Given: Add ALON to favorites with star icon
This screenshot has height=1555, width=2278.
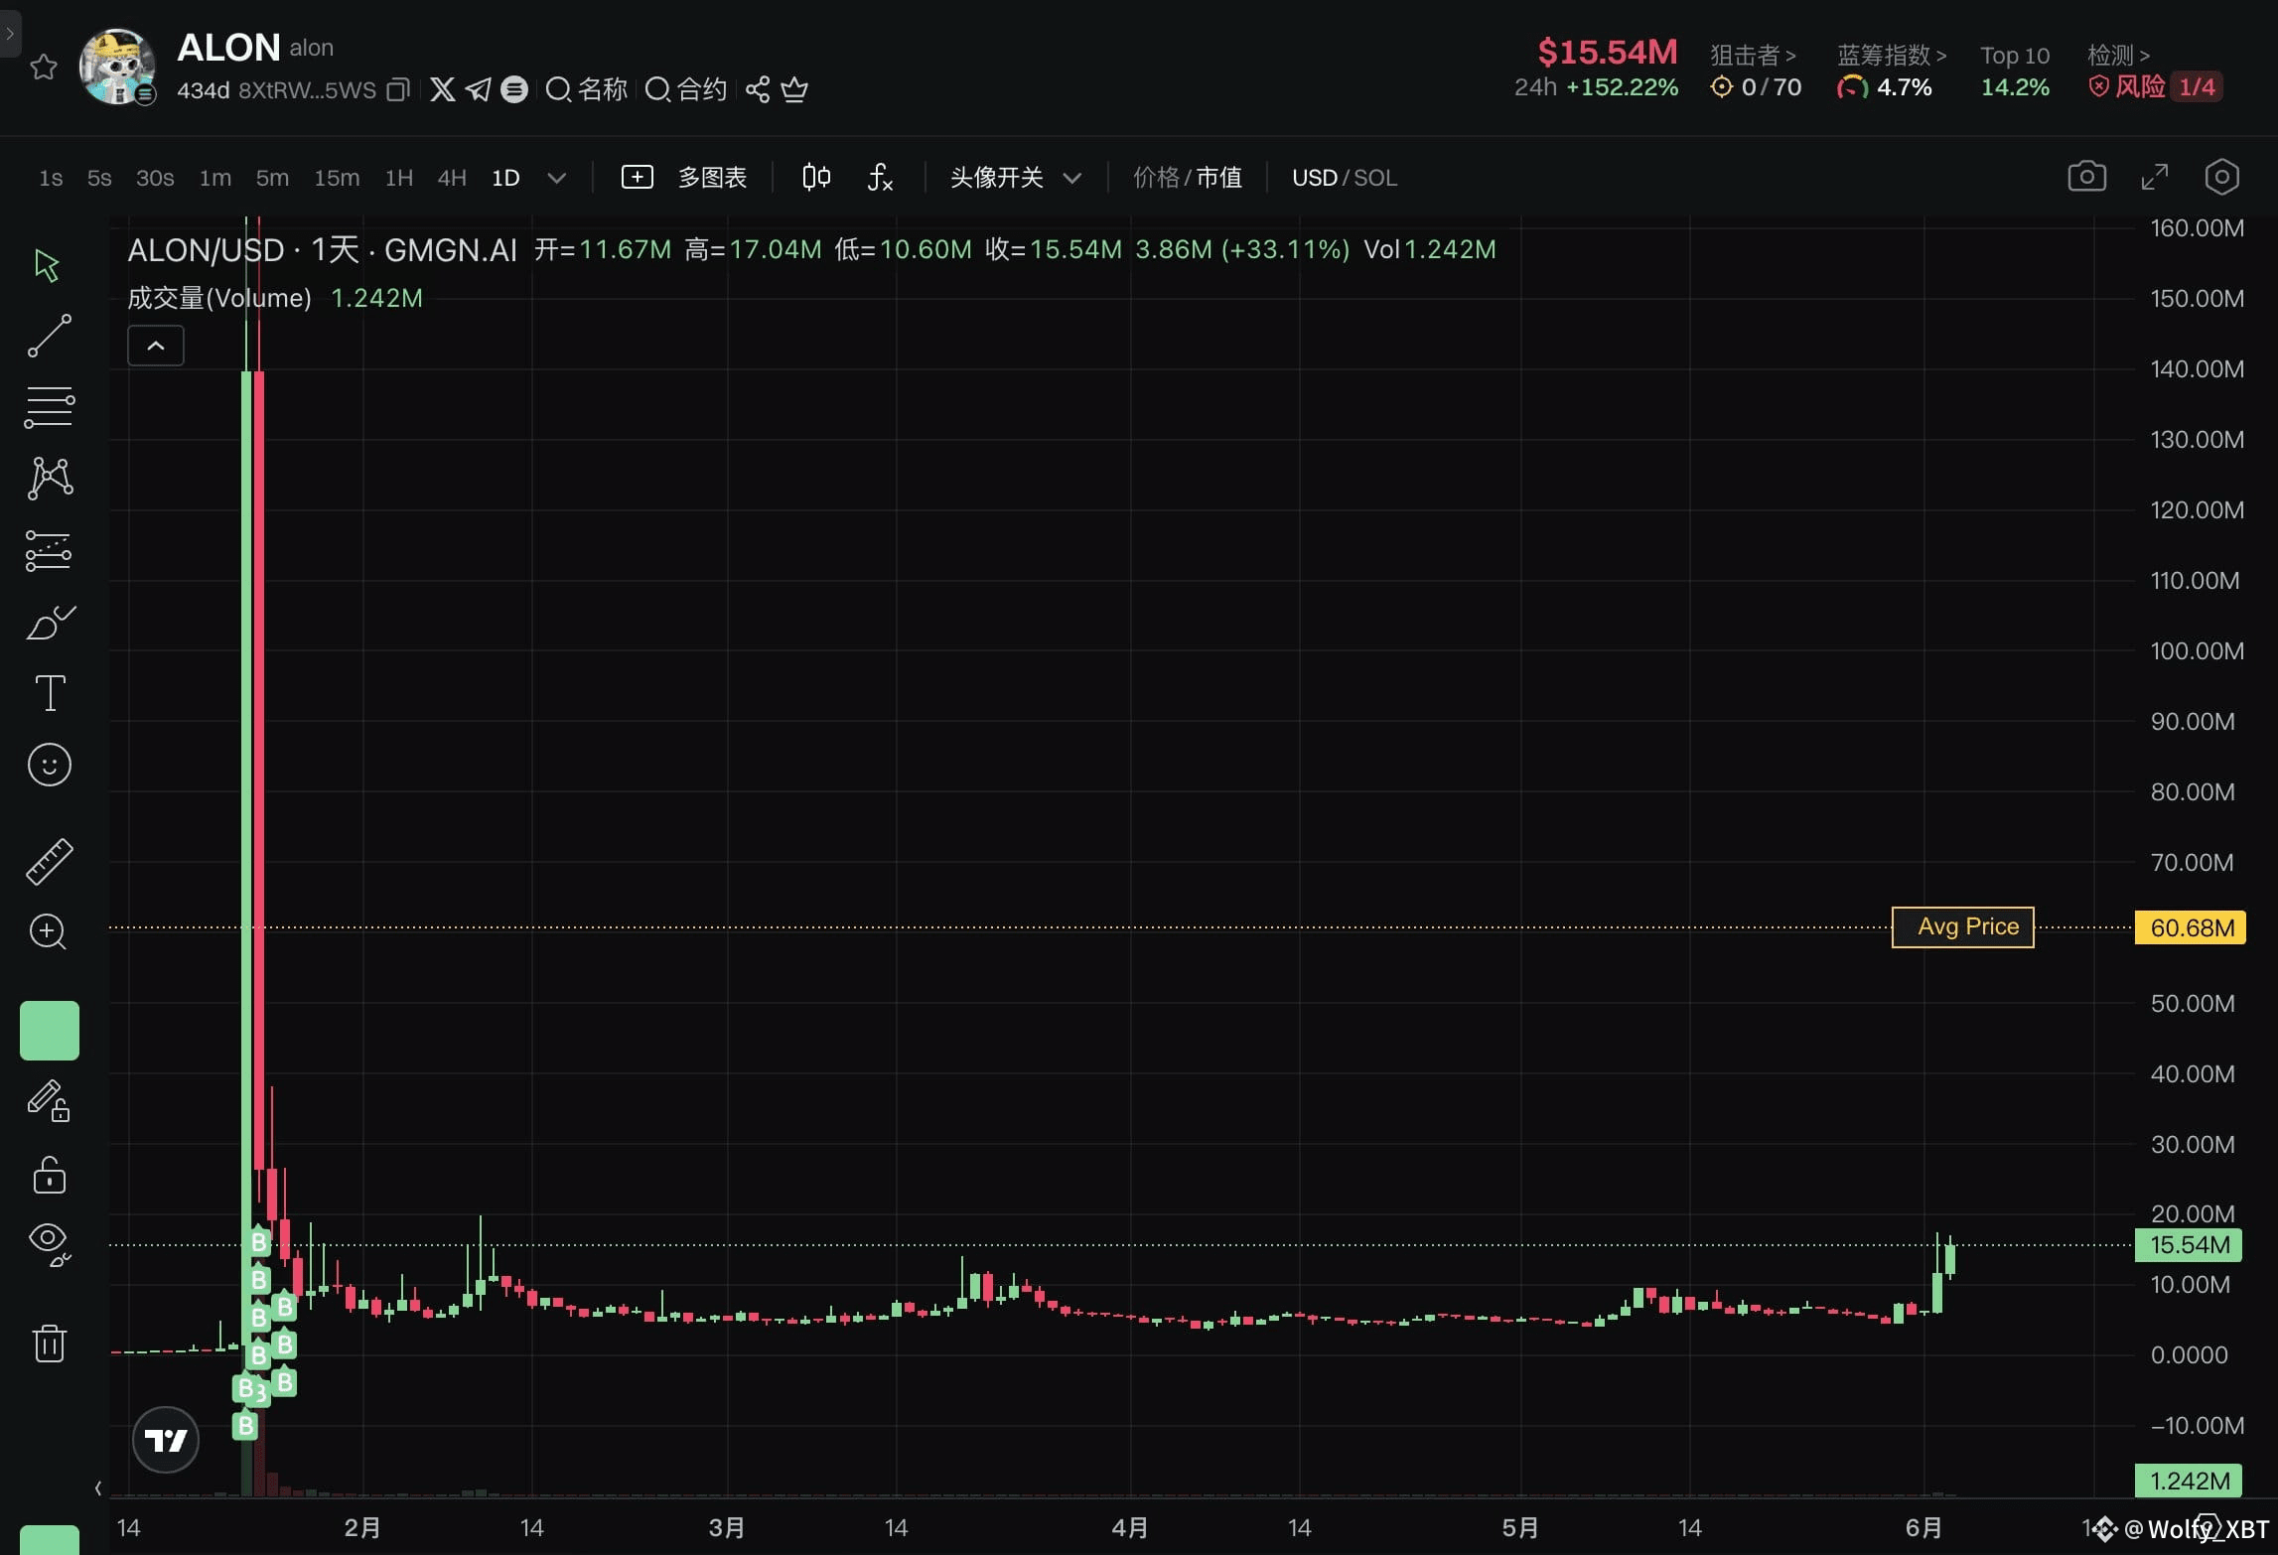Looking at the screenshot, I should pyautogui.click(x=44, y=67).
